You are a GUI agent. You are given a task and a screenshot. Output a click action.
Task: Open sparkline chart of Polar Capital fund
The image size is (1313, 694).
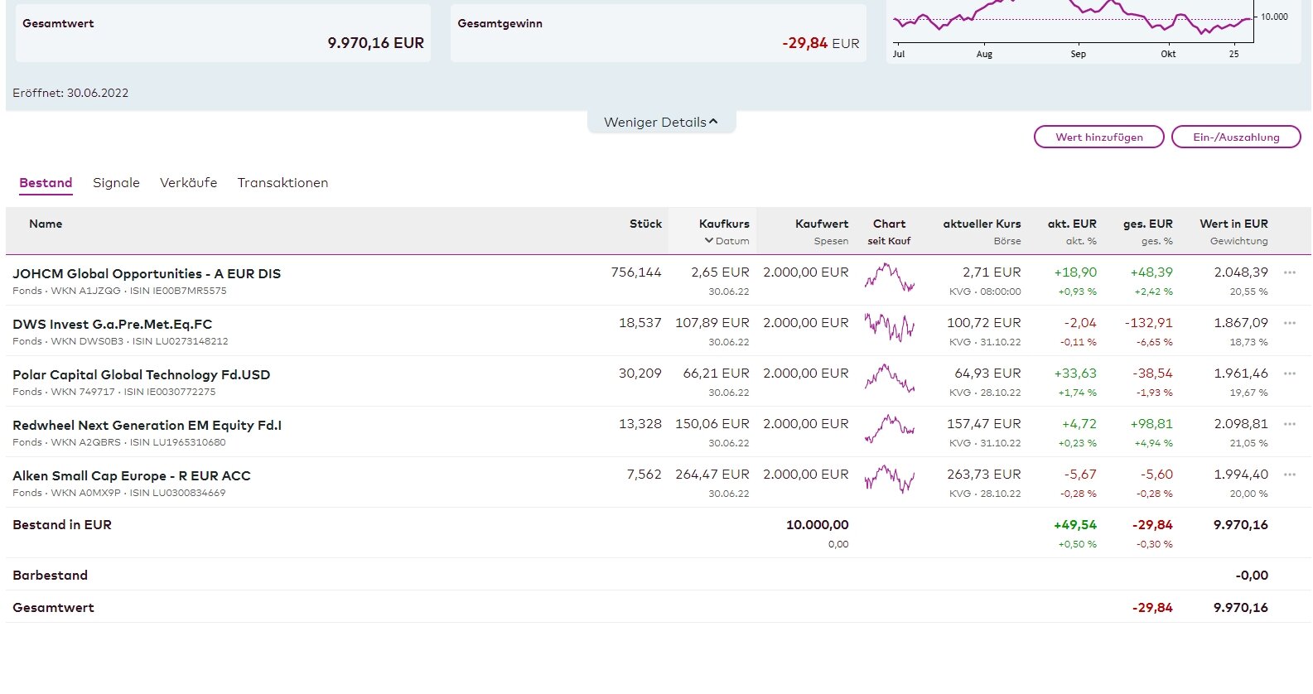889,378
